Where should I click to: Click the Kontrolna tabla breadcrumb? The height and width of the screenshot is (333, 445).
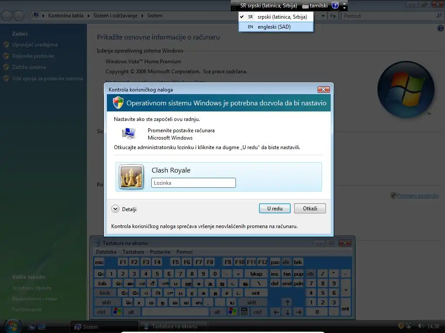(x=66, y=16)
